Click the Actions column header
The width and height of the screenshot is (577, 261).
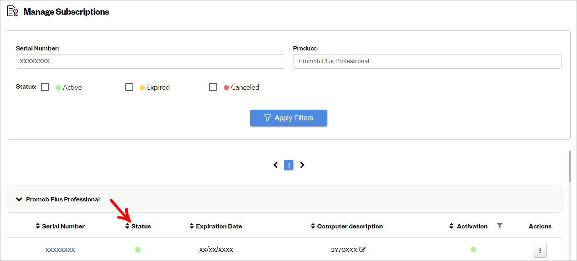[540, 226]
